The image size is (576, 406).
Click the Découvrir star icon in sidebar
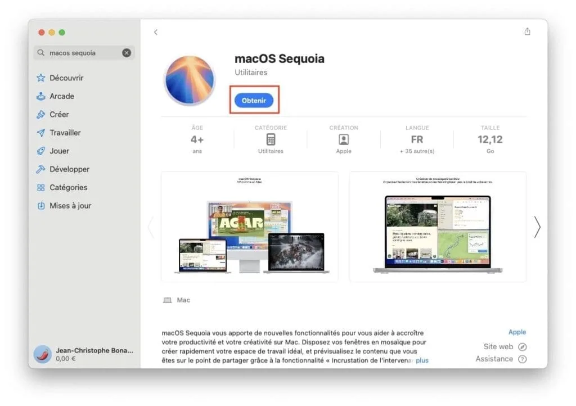coord(40,78)
